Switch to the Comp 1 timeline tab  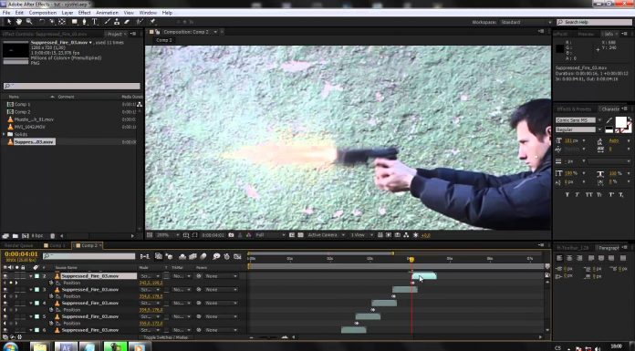coord(56,246)
